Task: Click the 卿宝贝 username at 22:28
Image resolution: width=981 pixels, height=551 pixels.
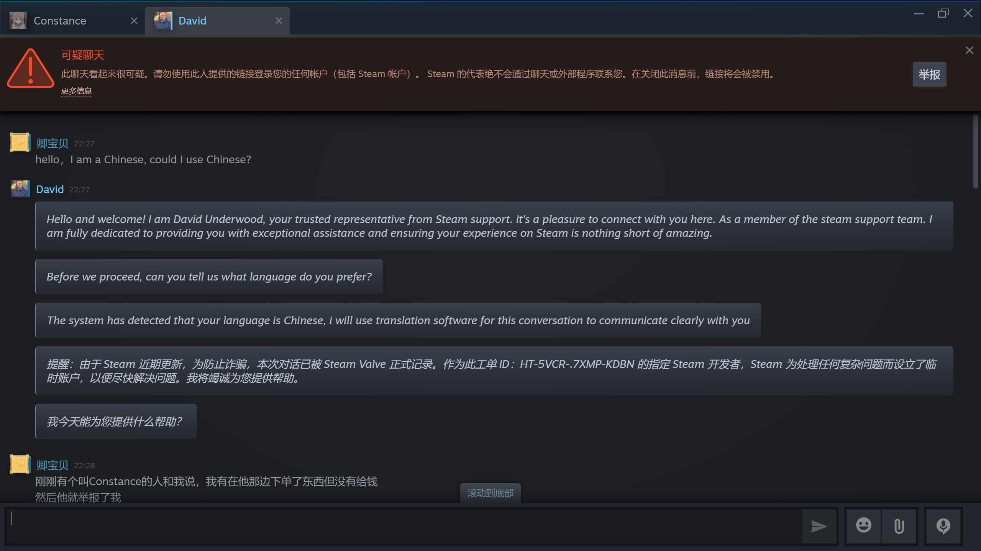Action: coord(52,465)
